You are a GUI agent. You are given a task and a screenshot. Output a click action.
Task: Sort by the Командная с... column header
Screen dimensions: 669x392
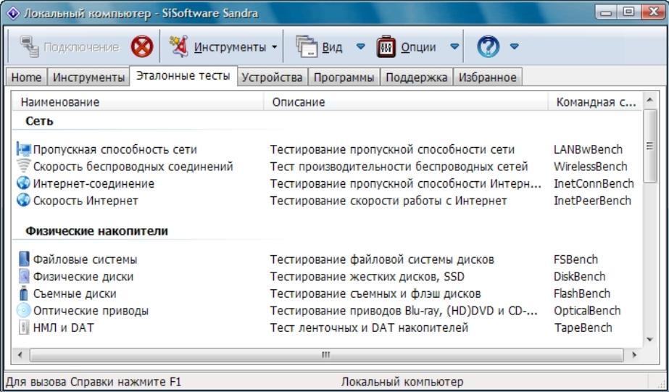tap(595, 102)
